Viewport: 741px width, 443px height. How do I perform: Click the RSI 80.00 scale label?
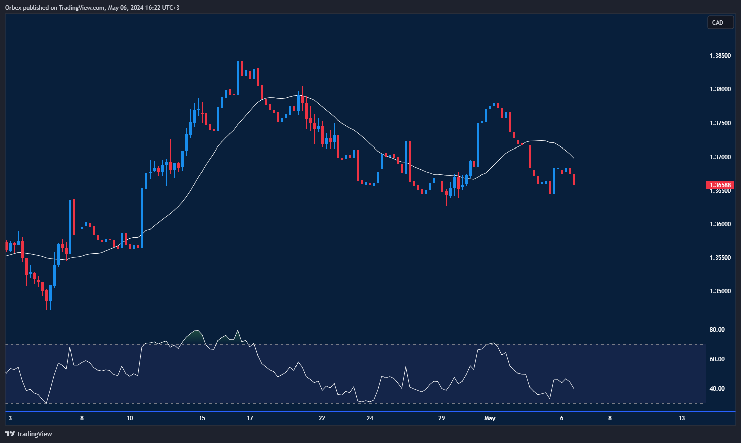[x=717, y=330]
